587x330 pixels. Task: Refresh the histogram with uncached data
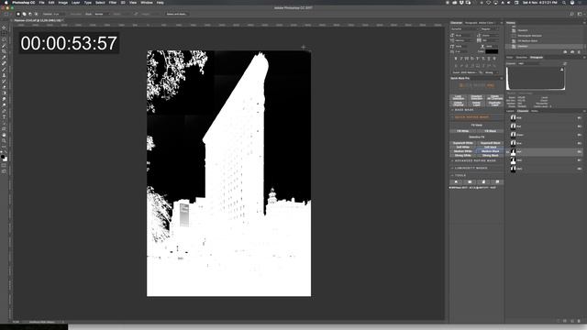pos(565,63)
